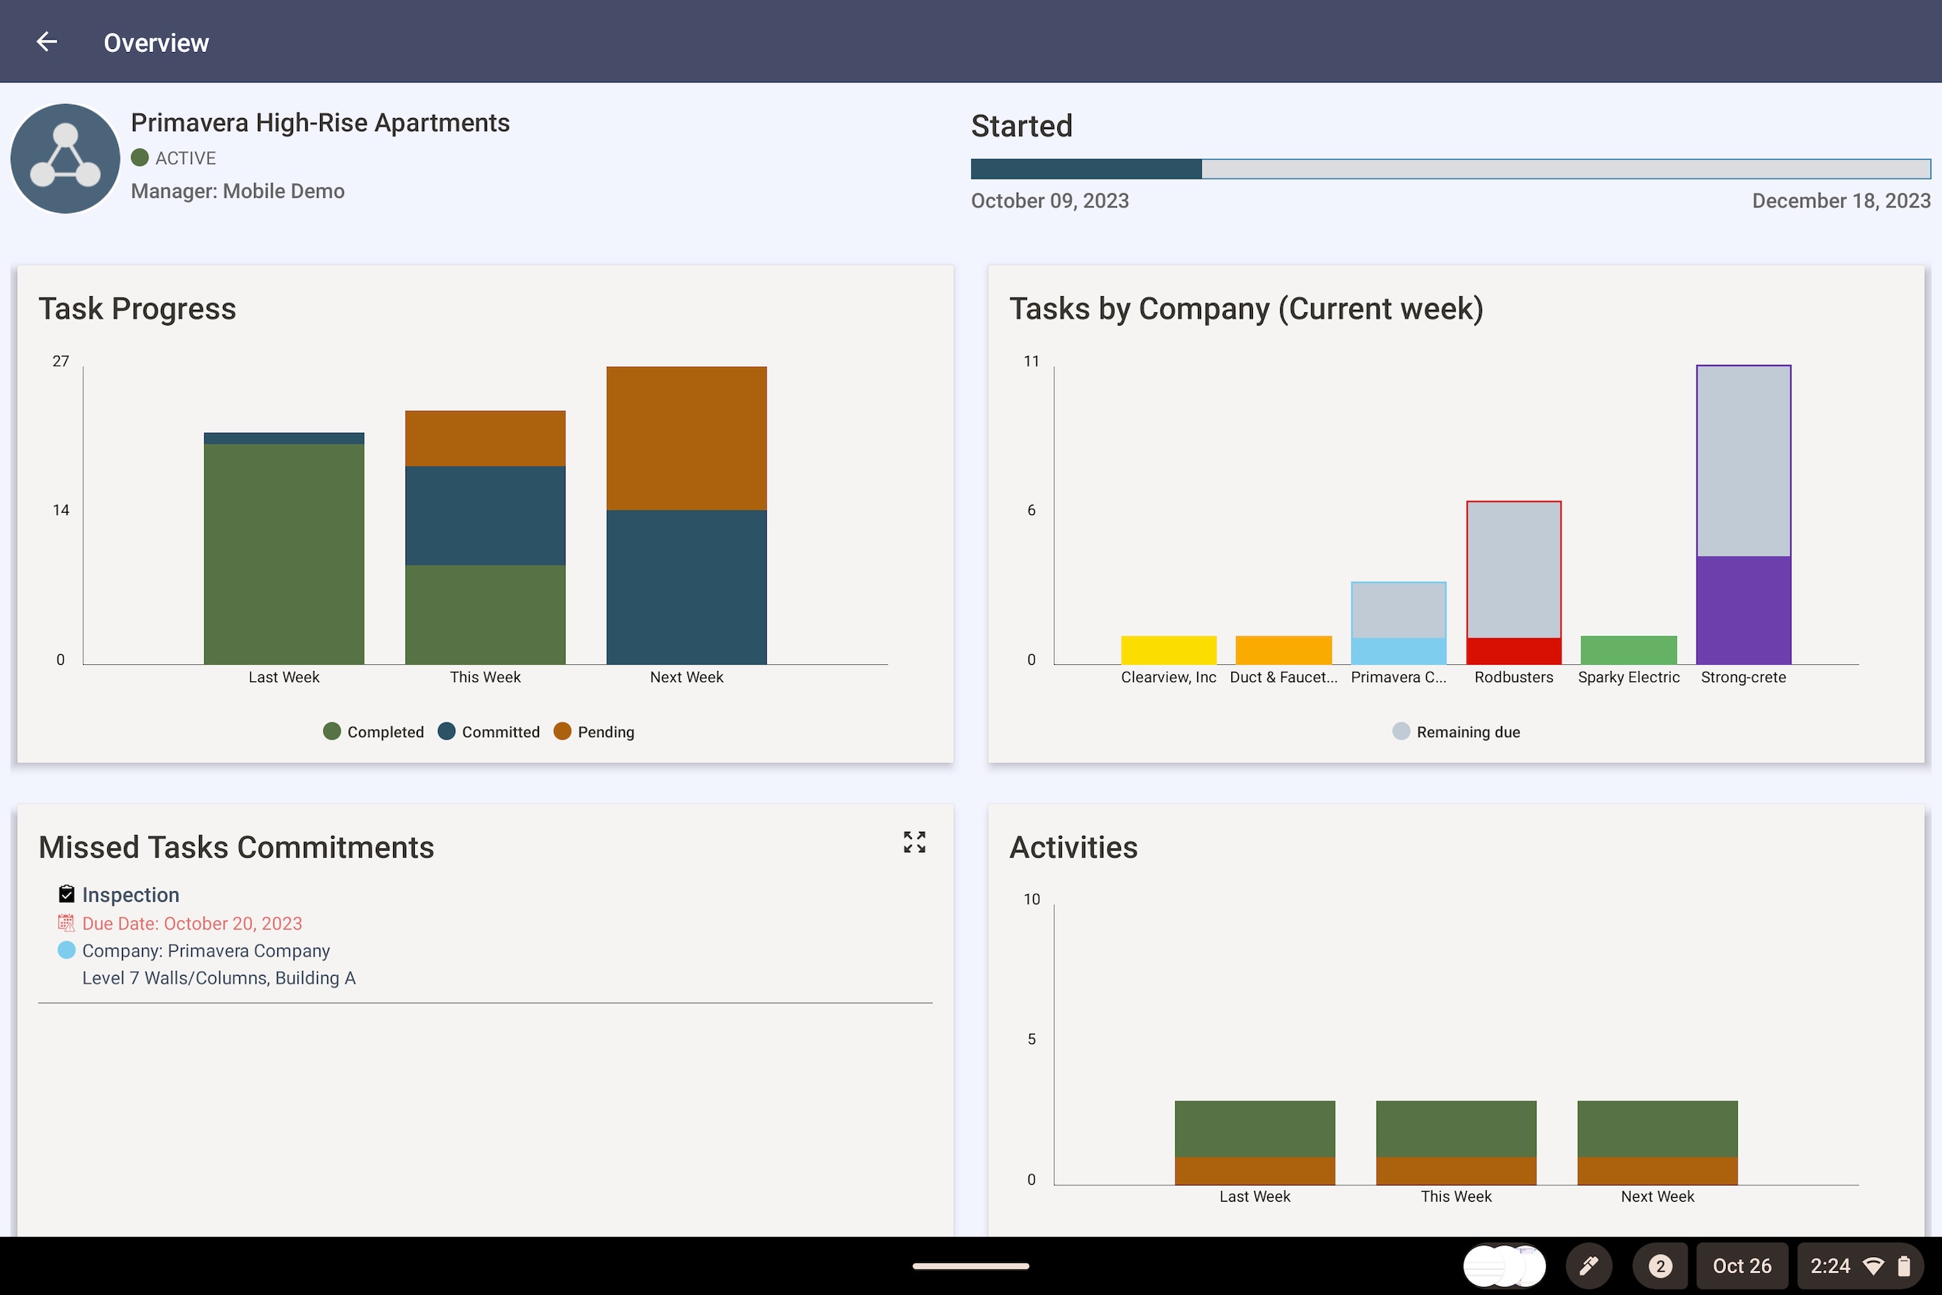Open the stylus pen tray icon
Screen dimensions: 1942x1295
tap(1589, 1265)
